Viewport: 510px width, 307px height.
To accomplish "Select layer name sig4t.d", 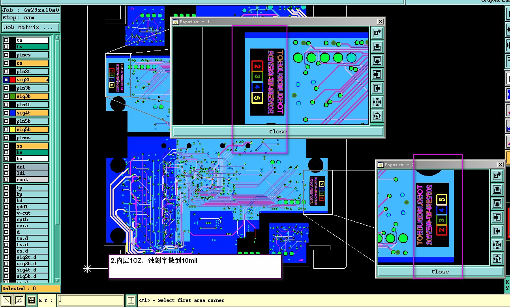I will (x=32, y=270).
